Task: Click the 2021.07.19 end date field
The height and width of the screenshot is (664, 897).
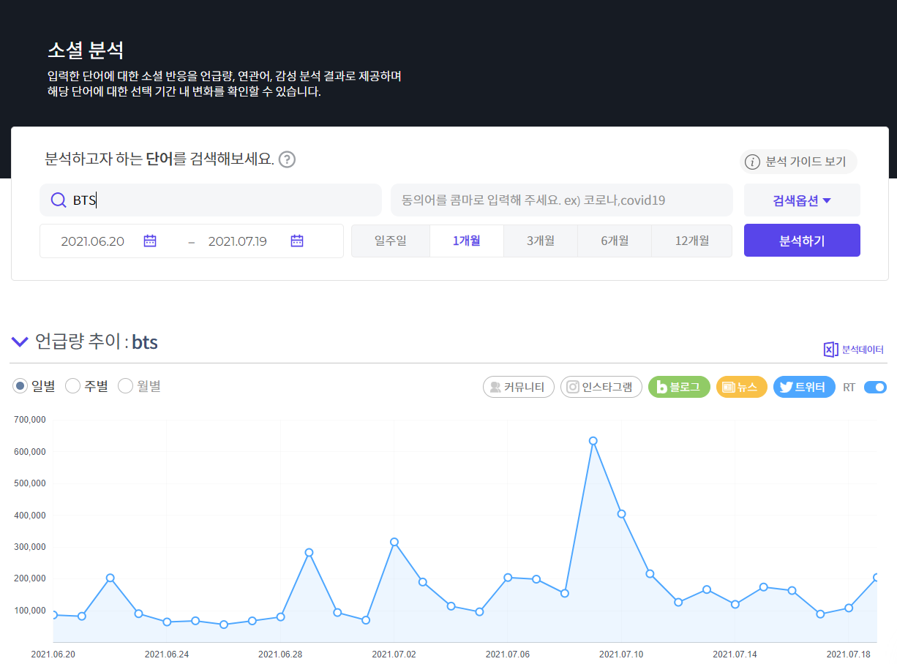Action: [x=238, y=241]
